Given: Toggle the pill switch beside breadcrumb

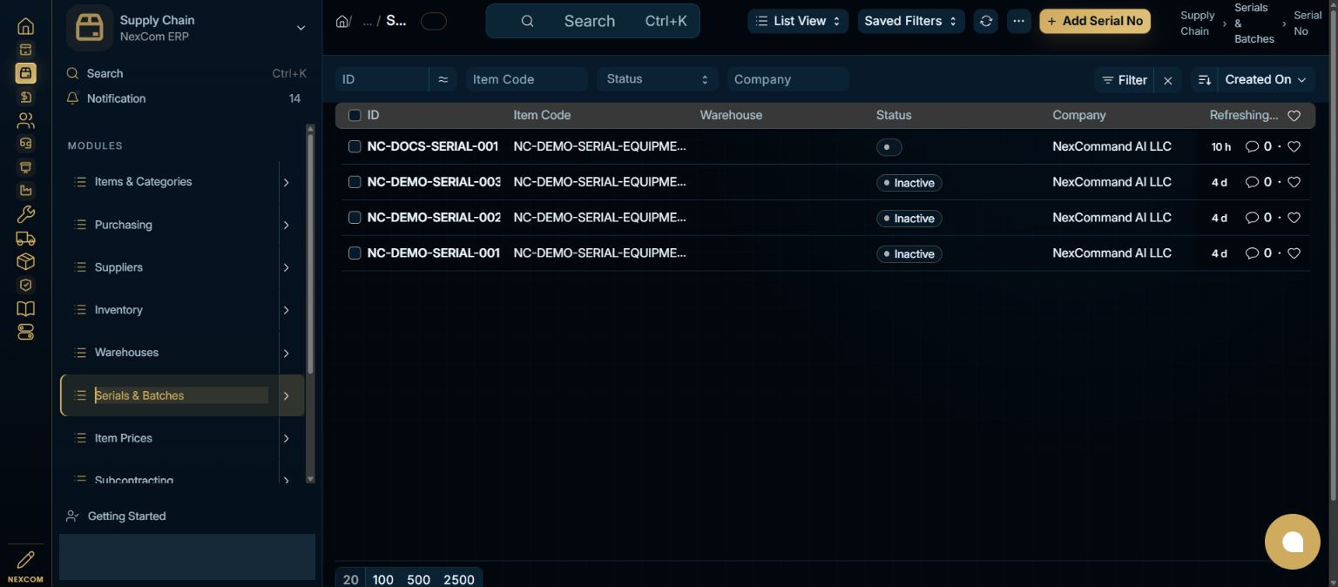Looking at the screenshot, I should pos(433,21).
